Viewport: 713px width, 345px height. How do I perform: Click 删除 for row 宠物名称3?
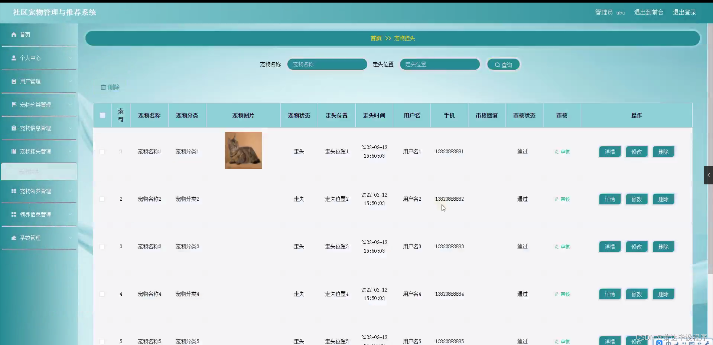click(663, 247)
